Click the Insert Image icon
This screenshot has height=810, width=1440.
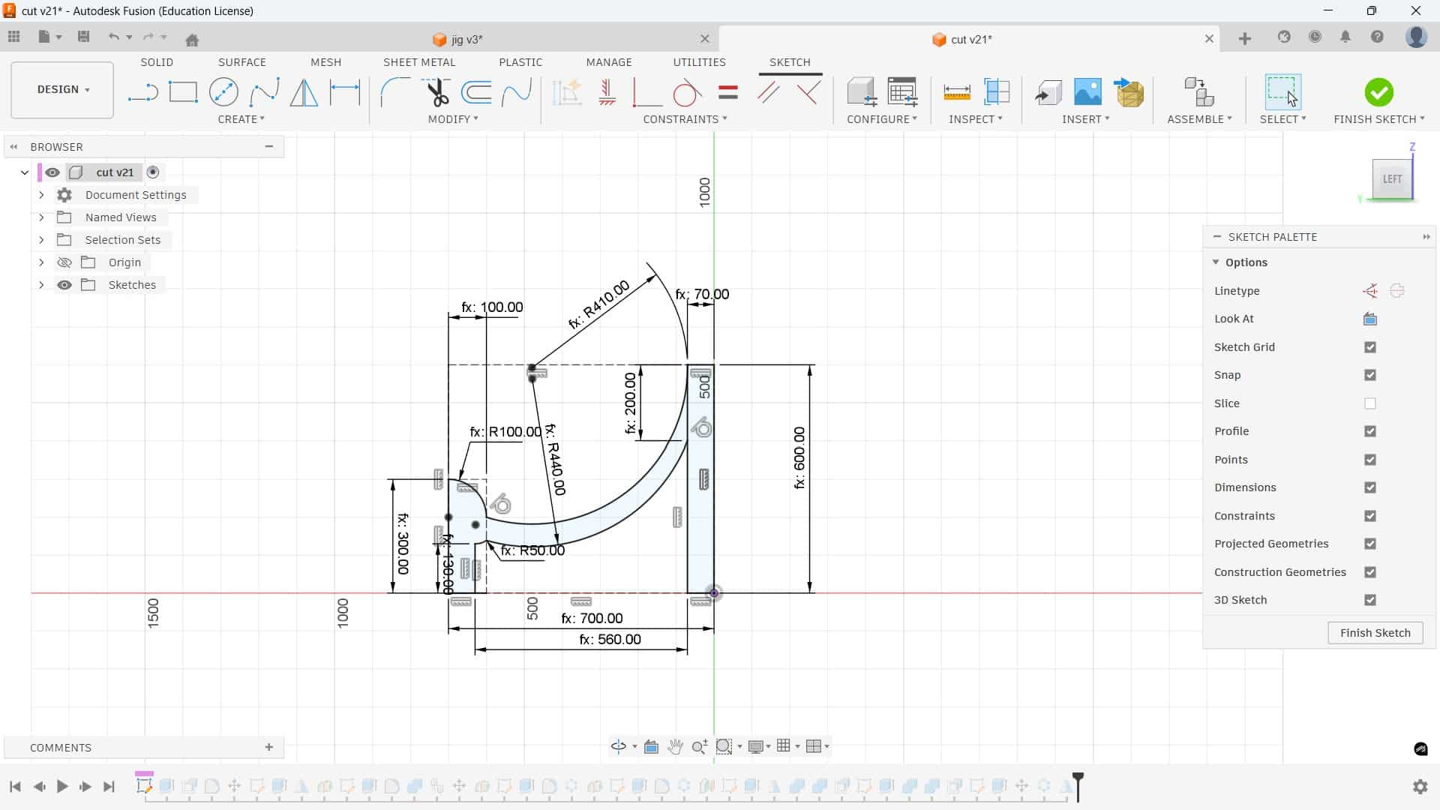[1087, 93]
